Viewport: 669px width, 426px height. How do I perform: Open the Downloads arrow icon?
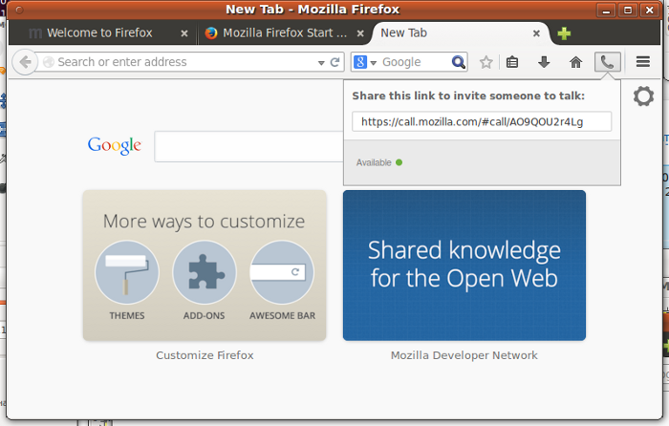544,62
